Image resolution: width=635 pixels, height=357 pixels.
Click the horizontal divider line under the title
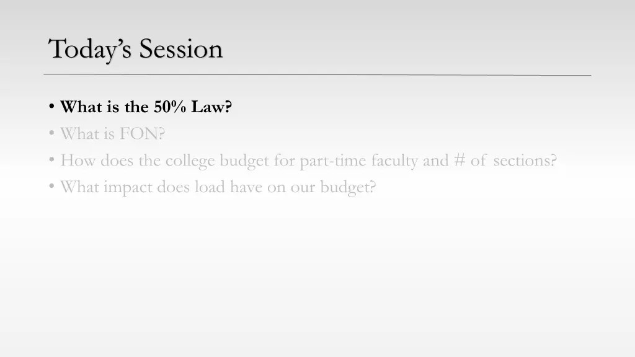317,75
